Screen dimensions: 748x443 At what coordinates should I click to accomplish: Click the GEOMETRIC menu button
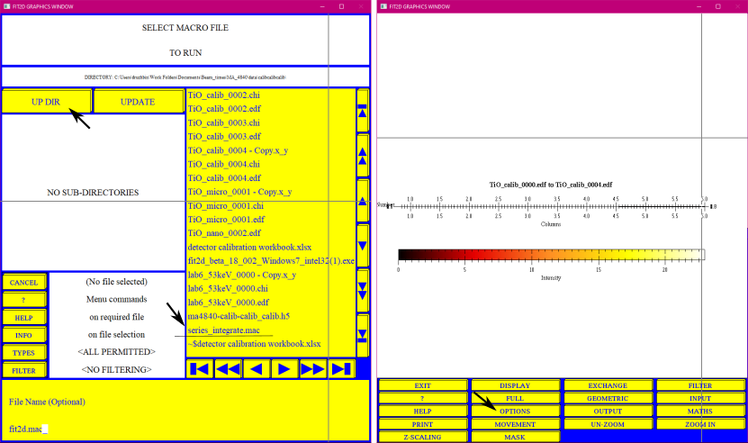608,398
